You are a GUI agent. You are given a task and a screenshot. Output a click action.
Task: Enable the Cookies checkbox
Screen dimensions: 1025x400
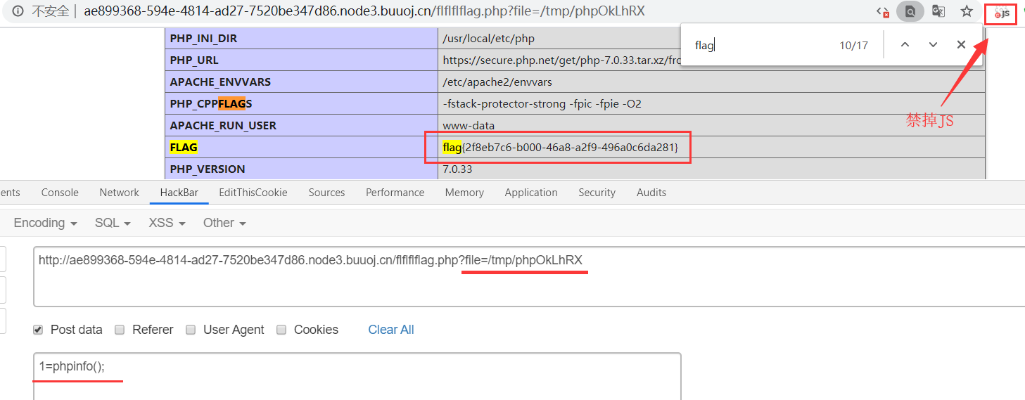click(281, 330)
